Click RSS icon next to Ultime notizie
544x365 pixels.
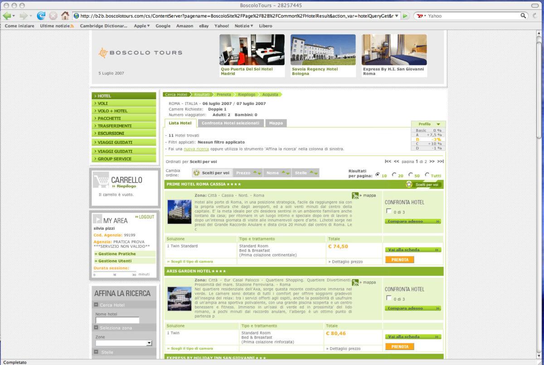click(72, 26)
